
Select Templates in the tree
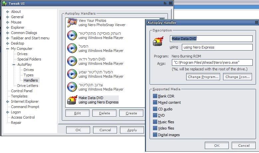[x=19, y=96]
